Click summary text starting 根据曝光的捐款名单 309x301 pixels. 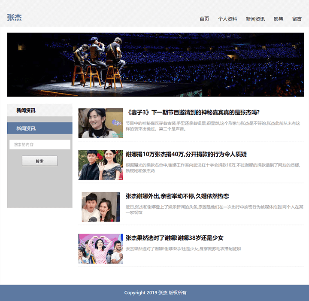pyautogui.click(x=213, y=168)
